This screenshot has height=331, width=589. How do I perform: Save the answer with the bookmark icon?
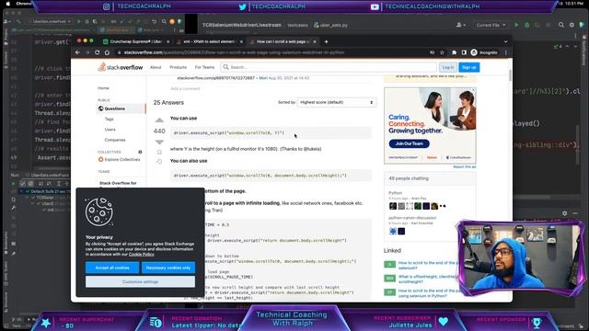point(159,152)
